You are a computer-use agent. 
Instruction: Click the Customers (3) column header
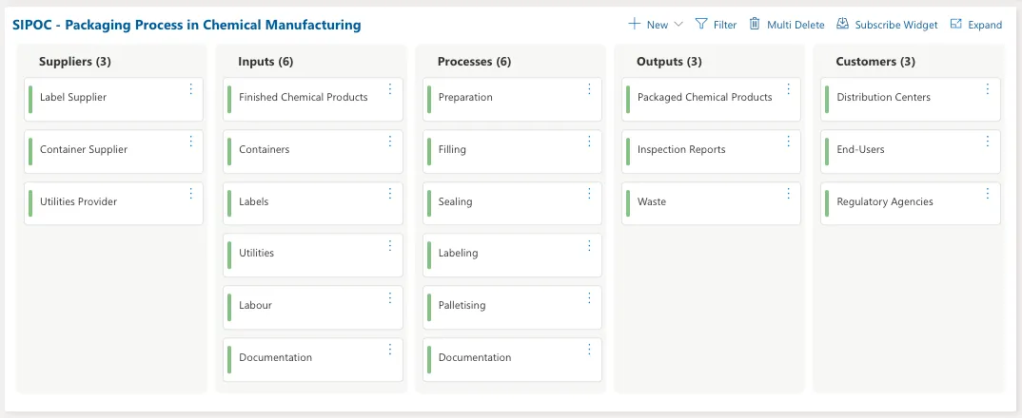coord(875,62)
